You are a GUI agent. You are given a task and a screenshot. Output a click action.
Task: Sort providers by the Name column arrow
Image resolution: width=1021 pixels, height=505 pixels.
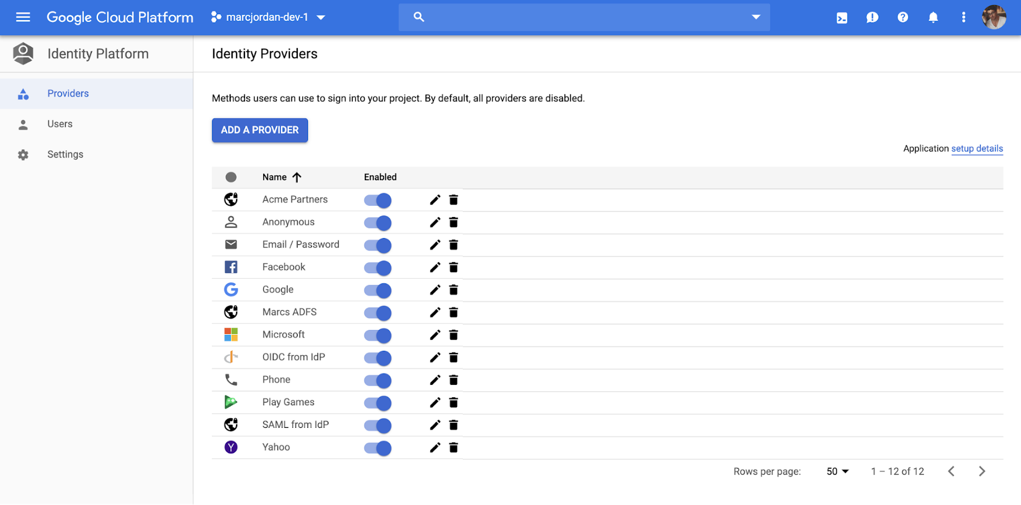(x=297, y=177)
